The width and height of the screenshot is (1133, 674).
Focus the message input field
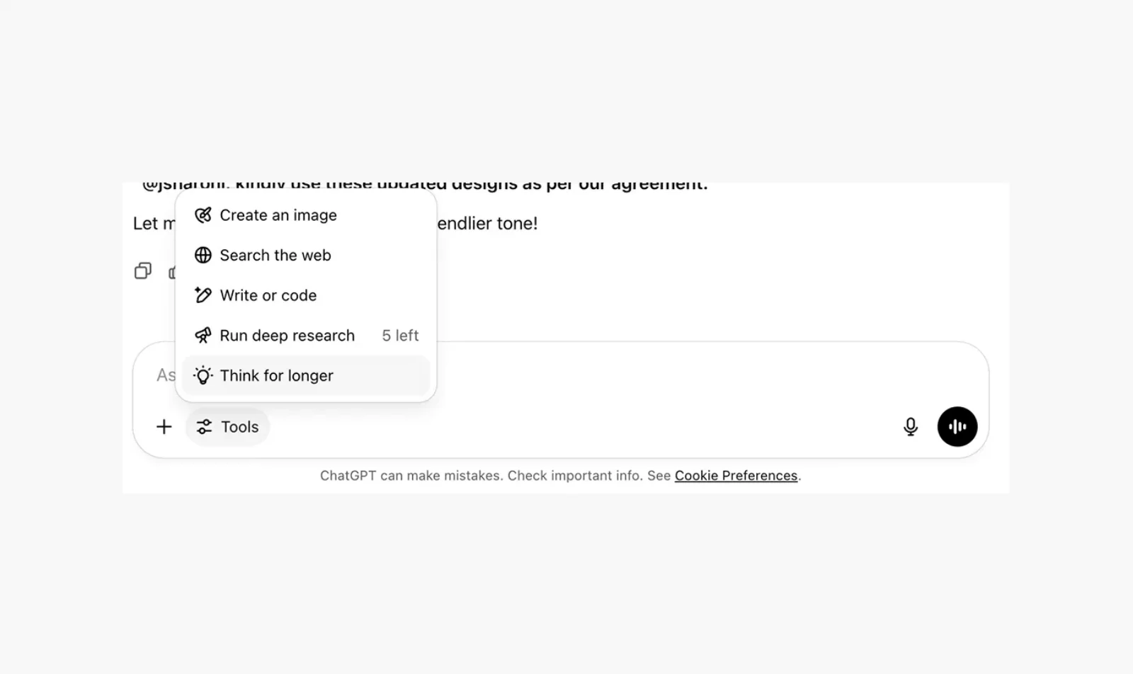click(x=637, y=375)
